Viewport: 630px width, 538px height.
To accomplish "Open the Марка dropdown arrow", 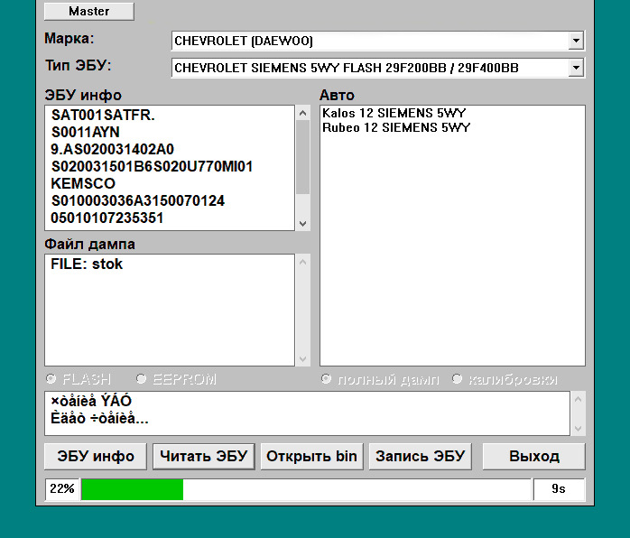I will [576, 41].
